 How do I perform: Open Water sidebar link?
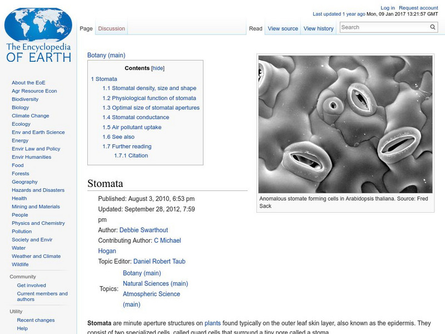(x=18, y=248)
